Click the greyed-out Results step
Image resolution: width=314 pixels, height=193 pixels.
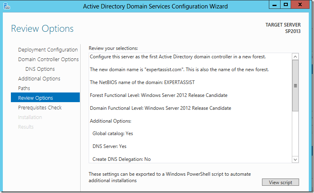pyautogui.click(x=26, y=127)
